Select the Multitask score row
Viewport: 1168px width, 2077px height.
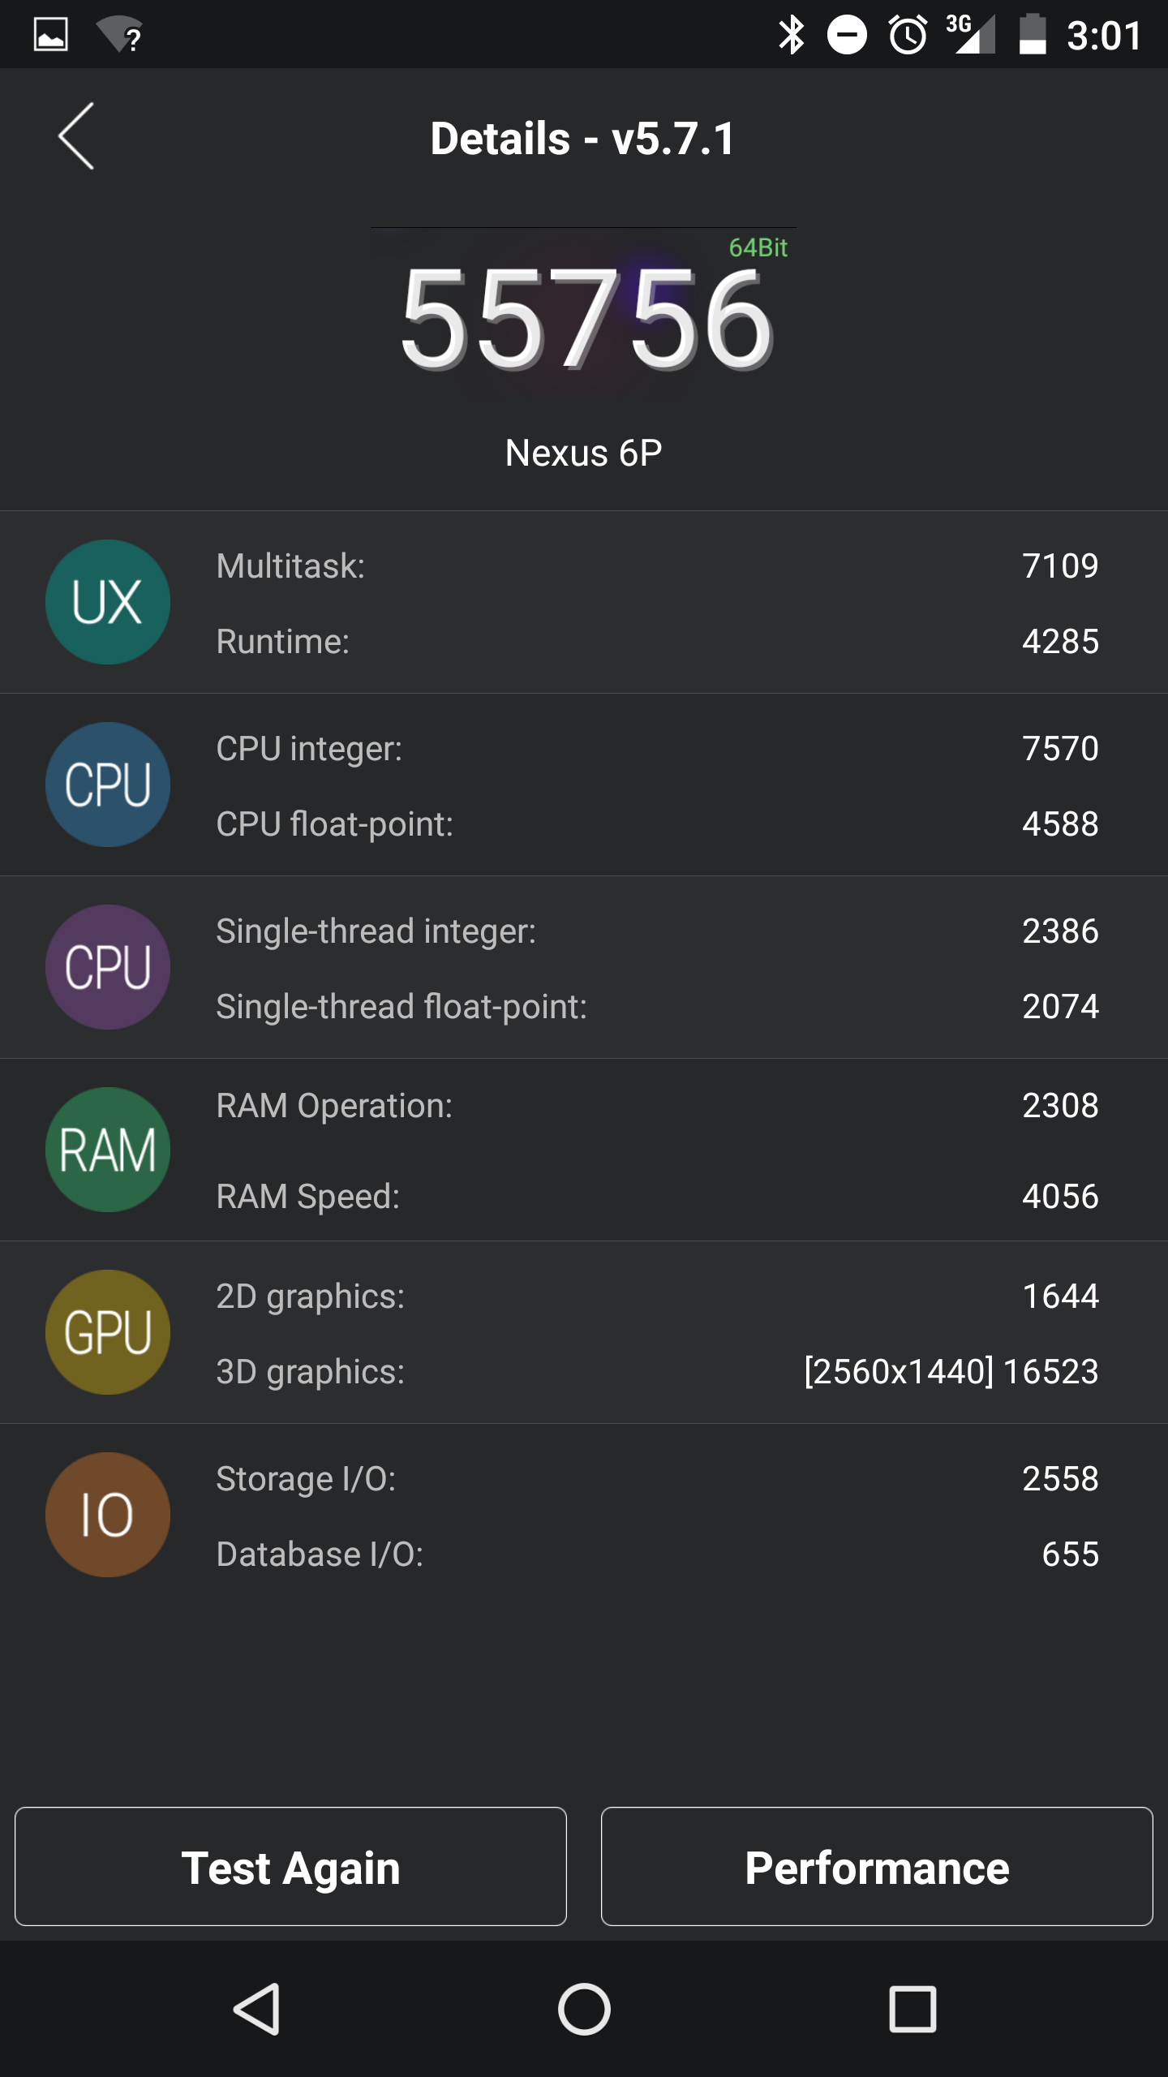coord(657,565)
